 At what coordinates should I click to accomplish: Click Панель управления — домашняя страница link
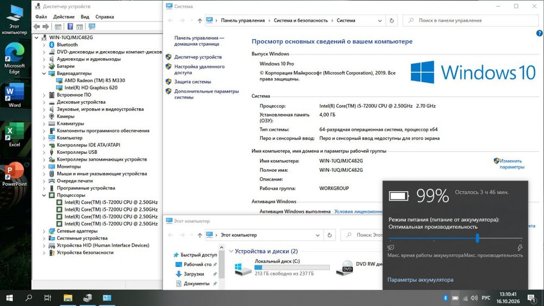pos(199,41)
